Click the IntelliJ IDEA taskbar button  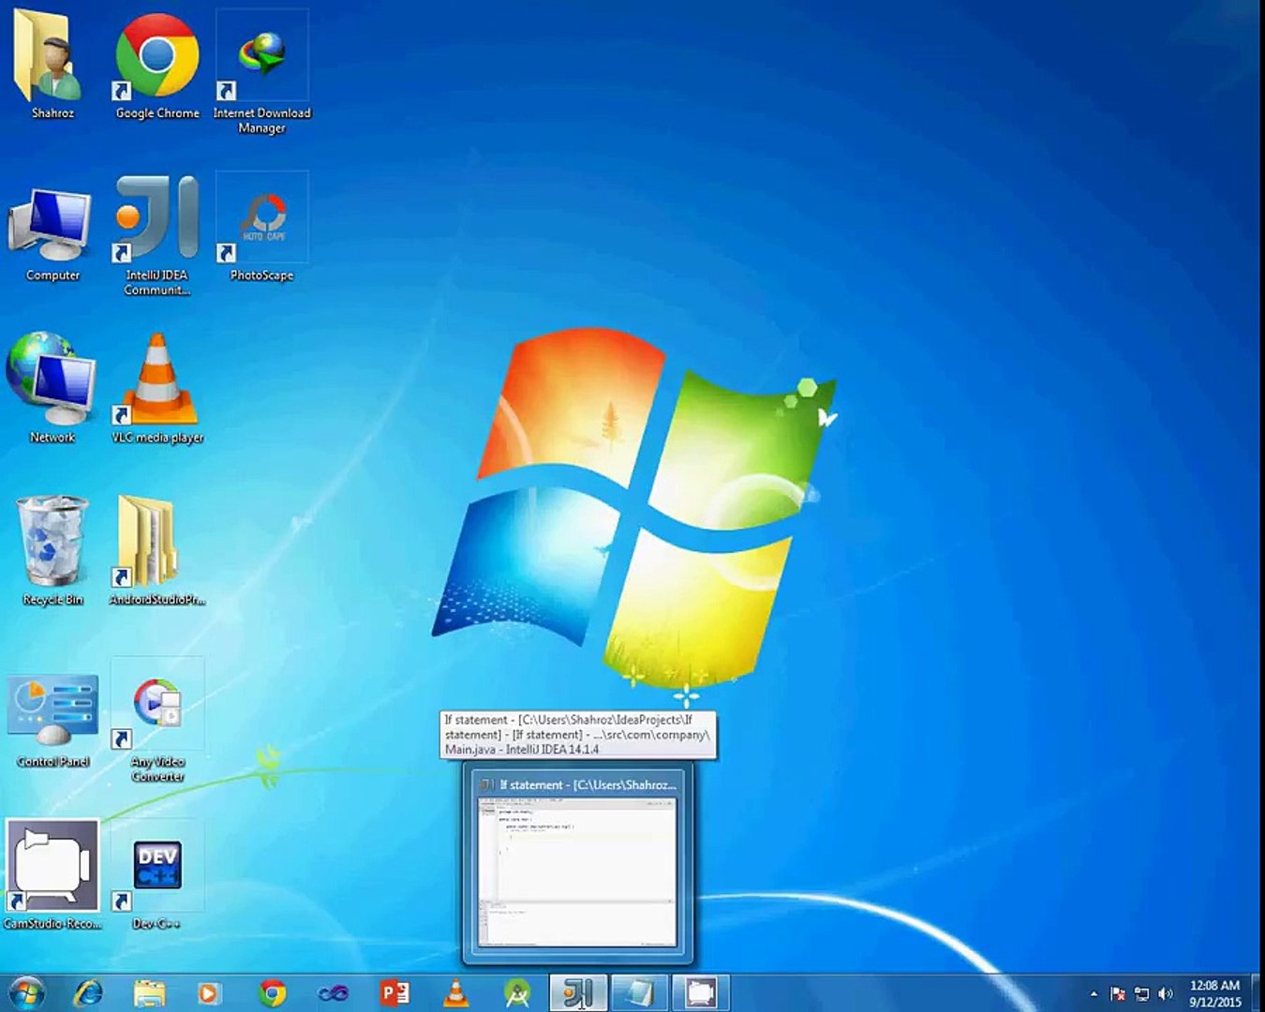click(x=577, y=992)
